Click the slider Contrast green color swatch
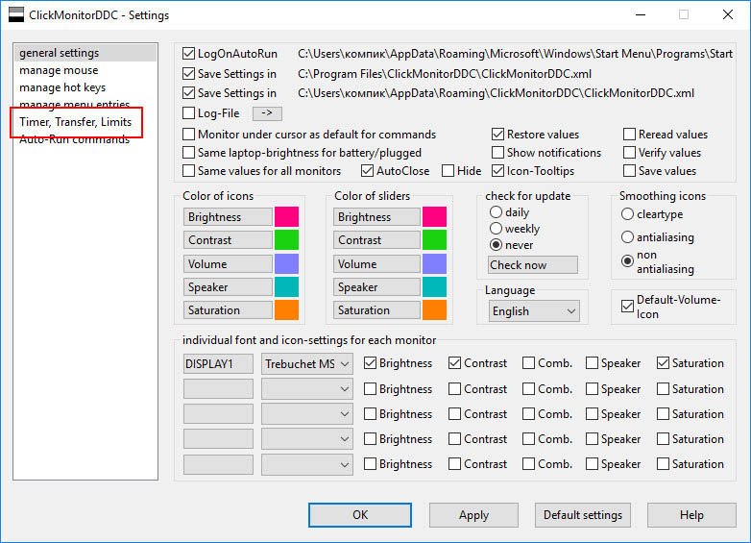The width and height of the screenshot is (751, 543). [x=434, y=240]
